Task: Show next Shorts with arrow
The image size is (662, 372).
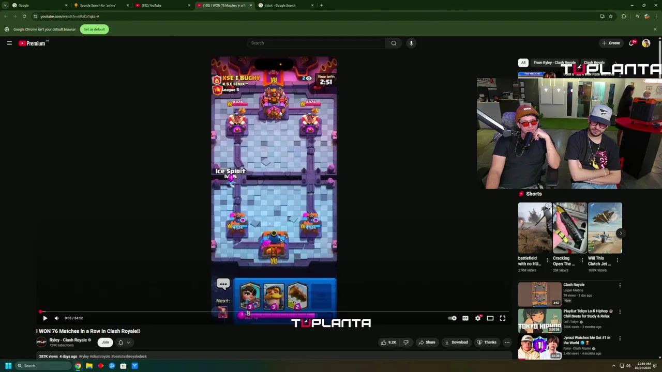Action: (620, 233)
